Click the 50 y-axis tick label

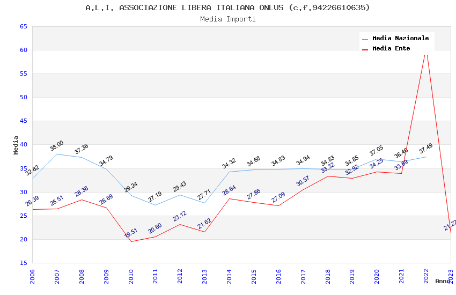[x=24, y=98]
